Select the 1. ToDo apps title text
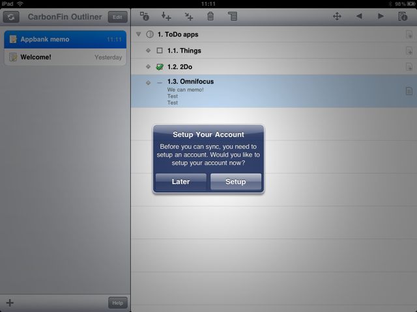This screenshot has width=417, height=312. coord(178,34)
